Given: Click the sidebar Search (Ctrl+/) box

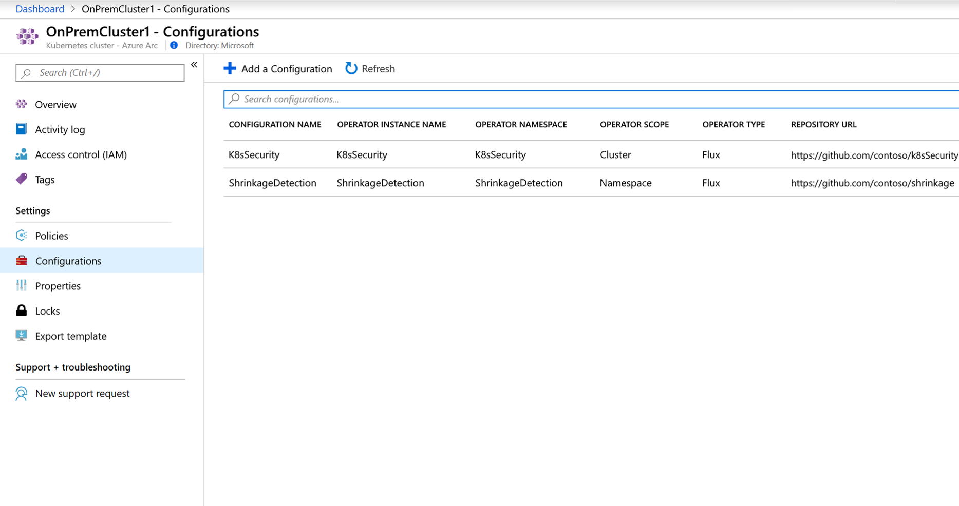Looking at the screenshot, I should point(100,73).
